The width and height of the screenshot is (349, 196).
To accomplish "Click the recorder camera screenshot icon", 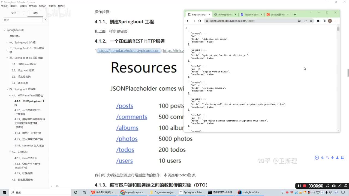I will coord(334,186).
